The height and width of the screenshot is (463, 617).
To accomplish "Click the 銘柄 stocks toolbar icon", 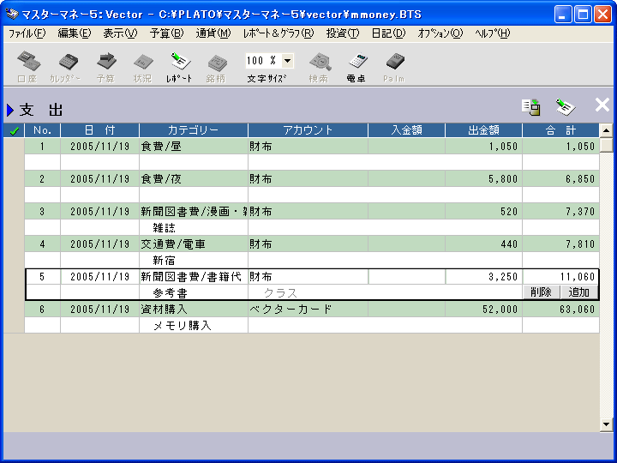I will [216, 66].
